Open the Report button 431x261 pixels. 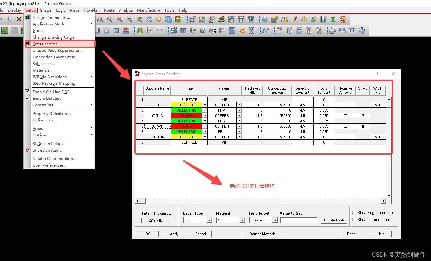pyautogui.click(x=352, y=234)
